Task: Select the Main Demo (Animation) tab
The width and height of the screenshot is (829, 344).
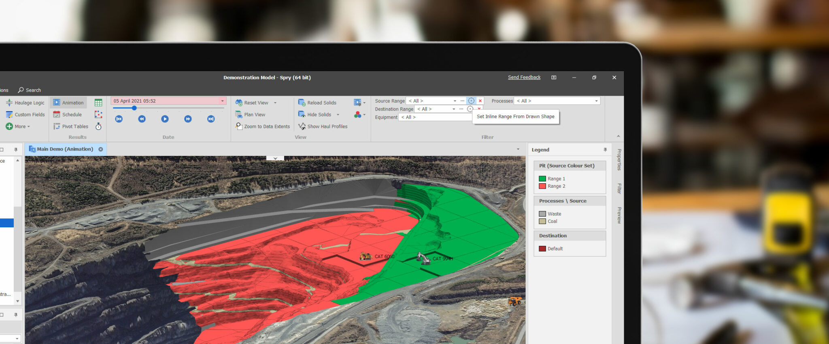Action: pyautogui.click(x=65, y=149)
